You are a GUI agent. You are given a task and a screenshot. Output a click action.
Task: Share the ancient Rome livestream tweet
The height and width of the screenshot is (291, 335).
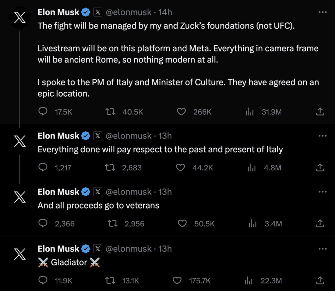[x=320, y=112]
